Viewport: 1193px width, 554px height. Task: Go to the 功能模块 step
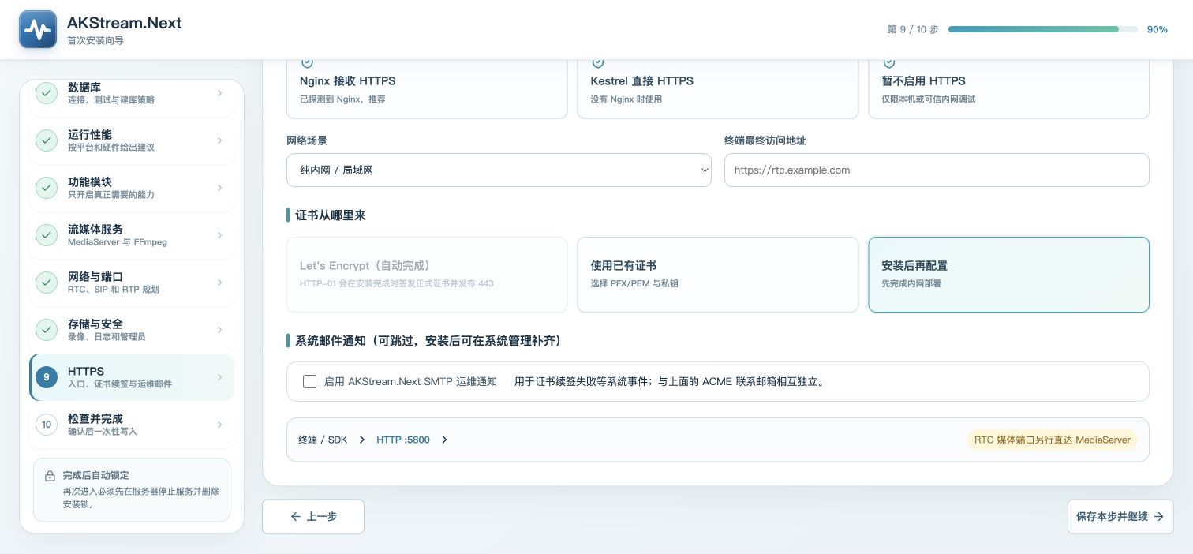click(x=132, y=188)
